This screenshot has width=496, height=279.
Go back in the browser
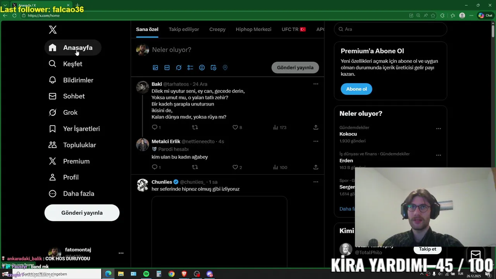click(5, 15)
